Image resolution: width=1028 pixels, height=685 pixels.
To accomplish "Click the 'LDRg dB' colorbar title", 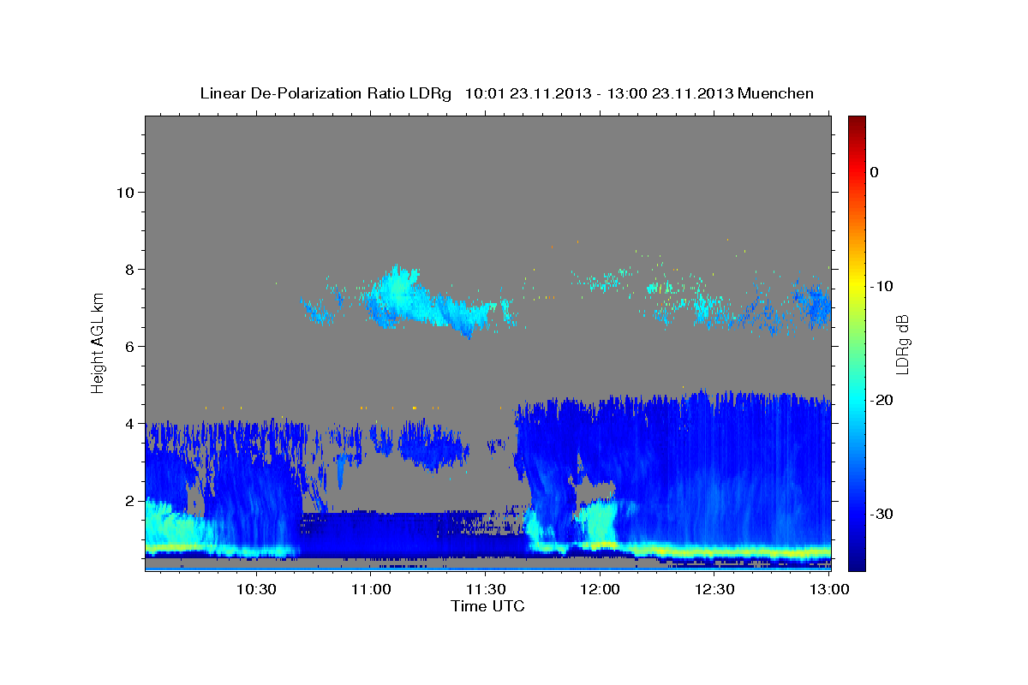I will click(x=903, y=343).
